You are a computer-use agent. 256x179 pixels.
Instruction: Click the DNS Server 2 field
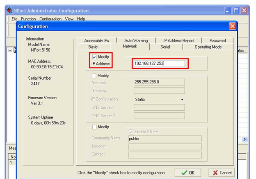click(159, 116)
